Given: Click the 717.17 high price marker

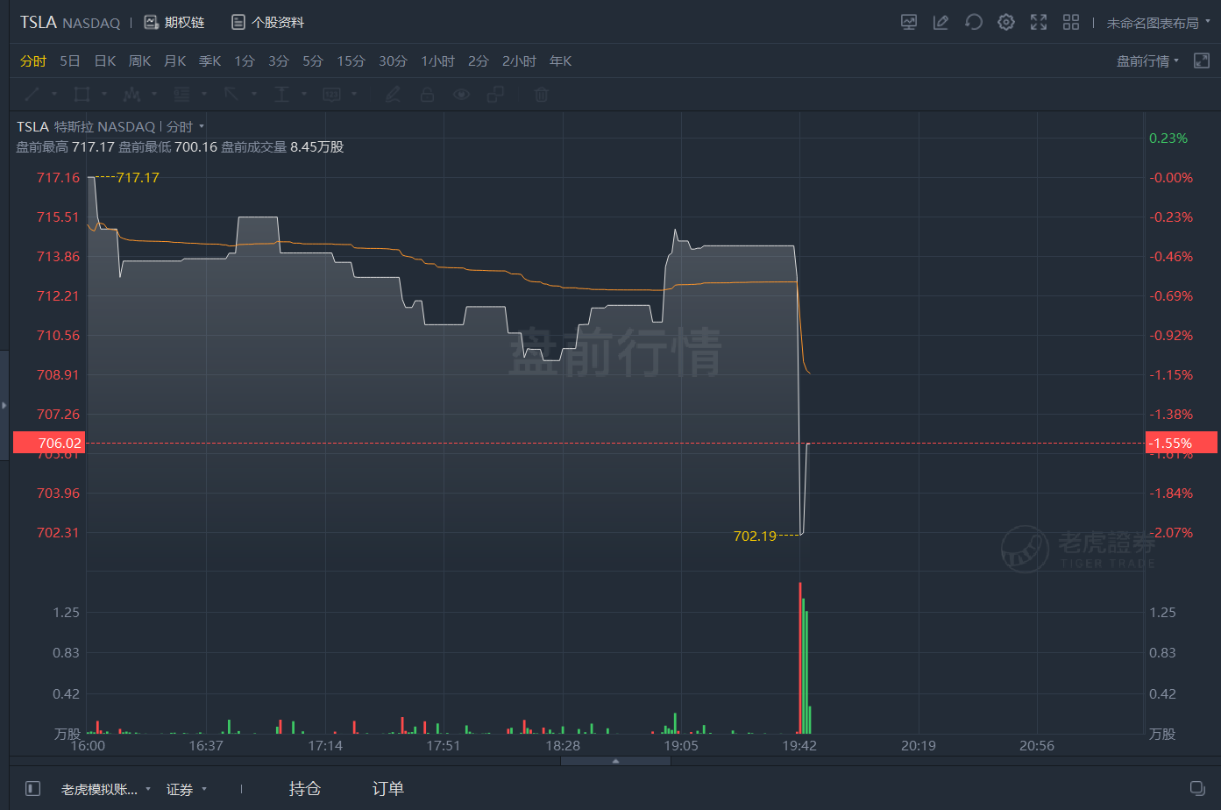Looking at the screenshot, I should pos(138,178).
